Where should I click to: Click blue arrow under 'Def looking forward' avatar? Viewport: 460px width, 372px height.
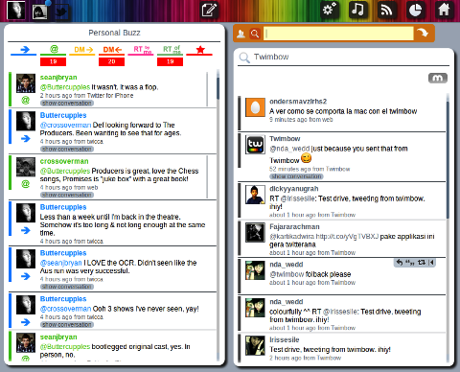pyautogui.click(x=26, y=139)
